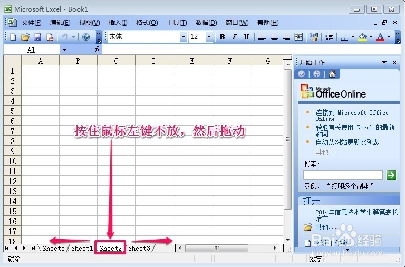This screenshot has height=267, width=405.
Task: Open the font name dropdown
Action: click(184, 37)
